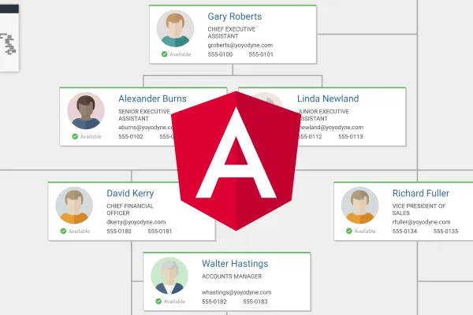Click phone number 555-0182
The height and width of the screenshot is (315, 473).
[214, 302]
